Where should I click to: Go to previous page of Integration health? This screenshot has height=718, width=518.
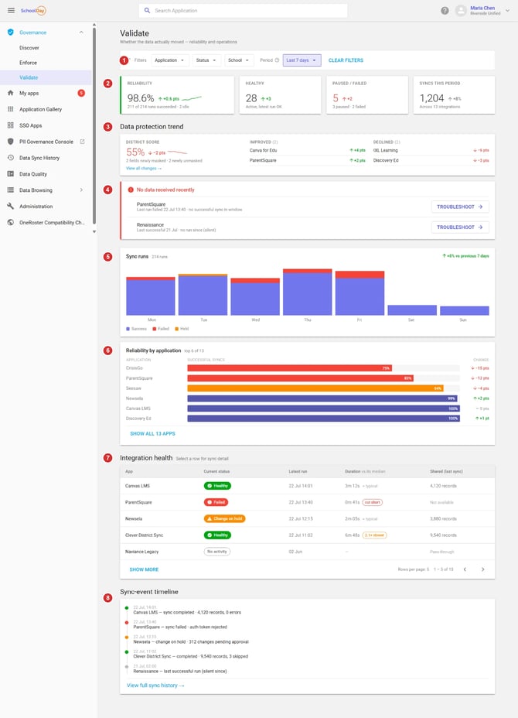click(x=465, y=569)
